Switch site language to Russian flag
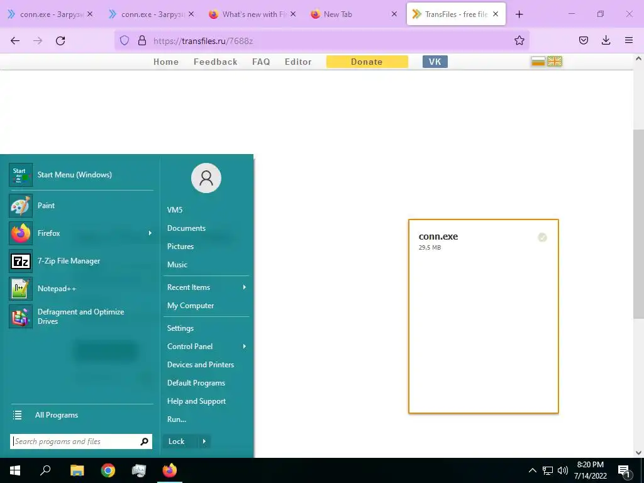 (x=538, y=62)
